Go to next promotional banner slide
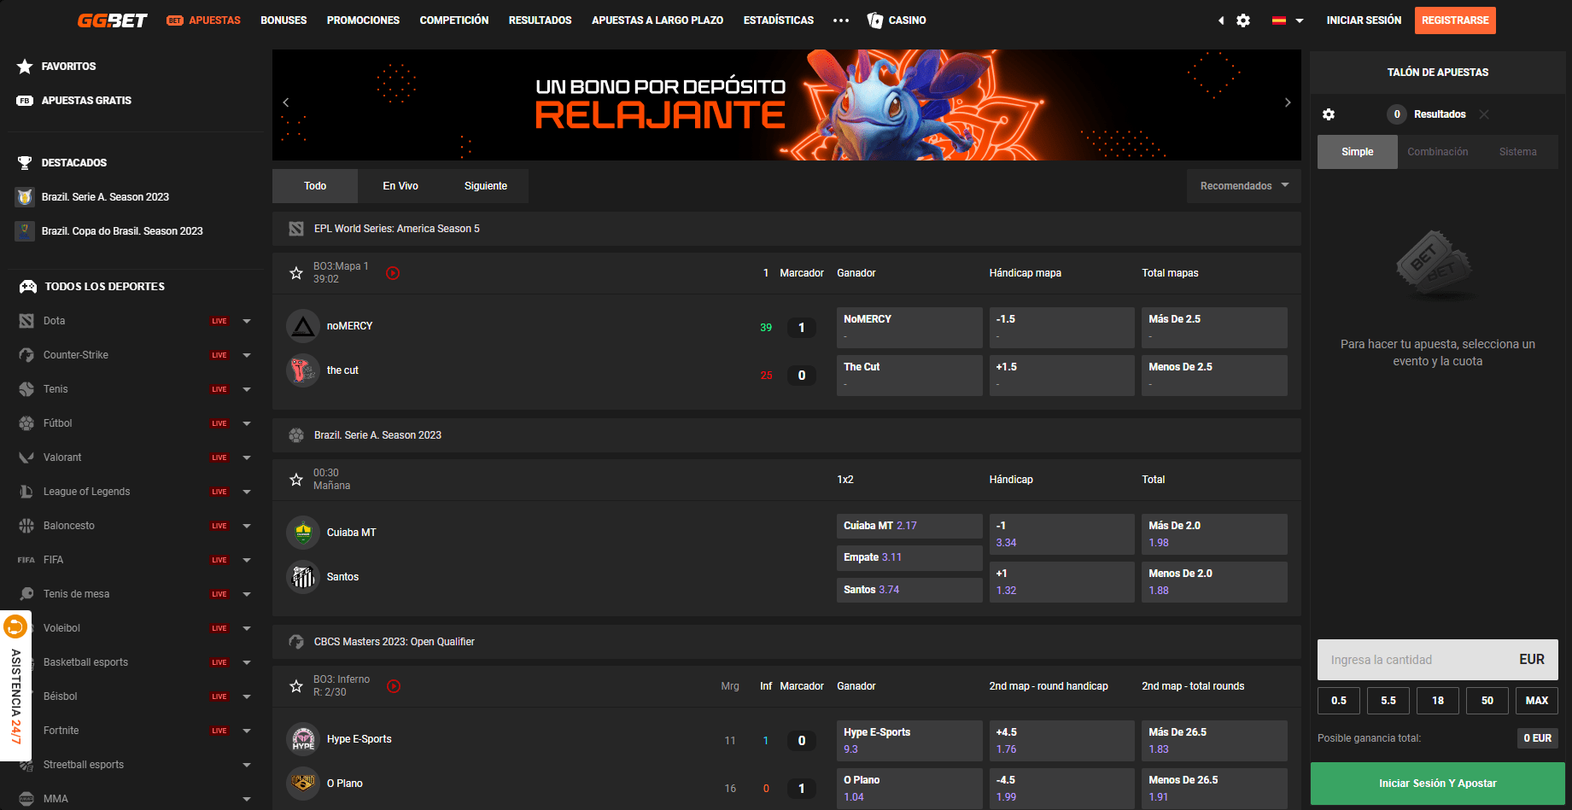 (1288, 102)
